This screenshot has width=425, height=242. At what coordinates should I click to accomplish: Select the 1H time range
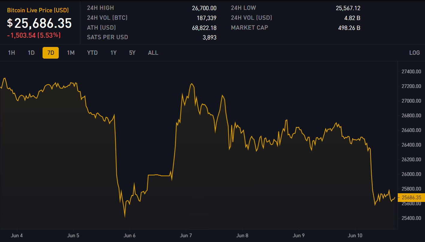click(x=11, y=53)
